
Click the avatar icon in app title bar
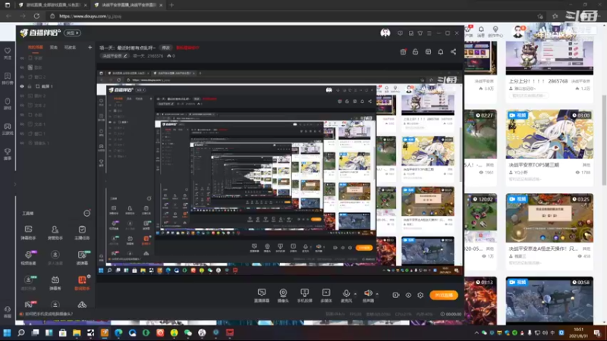click(385, 33)
